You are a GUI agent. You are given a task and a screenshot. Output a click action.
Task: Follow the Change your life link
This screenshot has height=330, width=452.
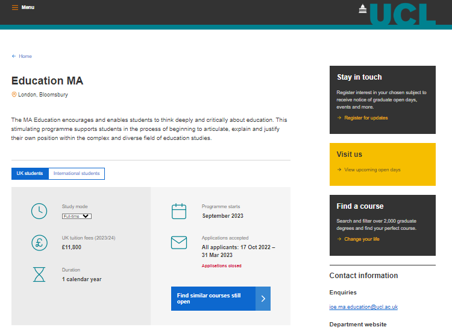click(362, 240)
